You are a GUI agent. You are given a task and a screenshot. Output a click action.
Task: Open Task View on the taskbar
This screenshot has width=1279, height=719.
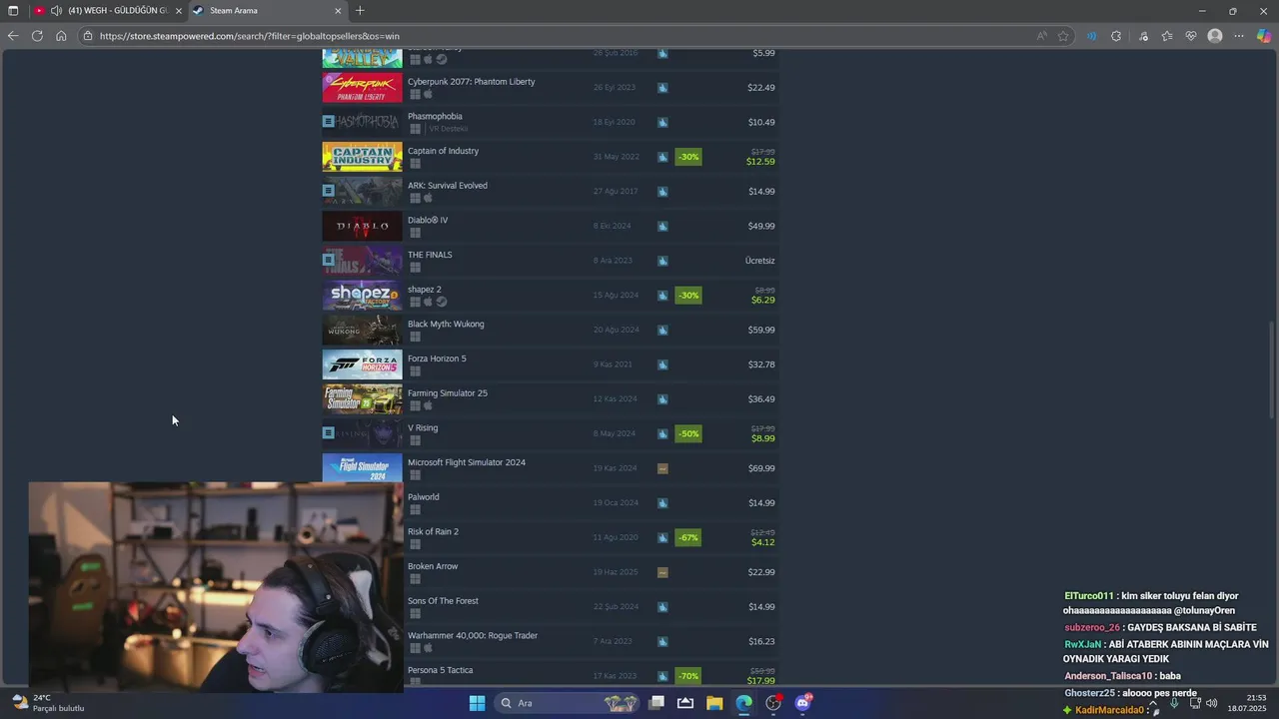[x=655, y=703]
